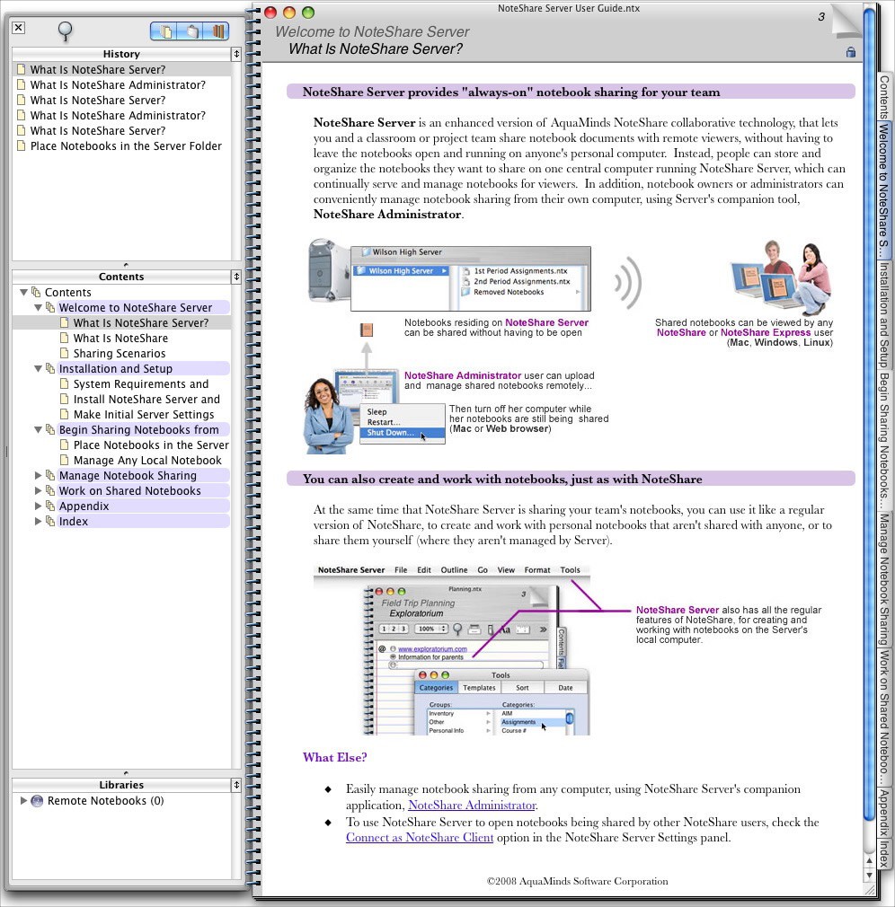Click the scrollbar up arrow
This screenshot has width=895, height=907.
coord(868,860)
